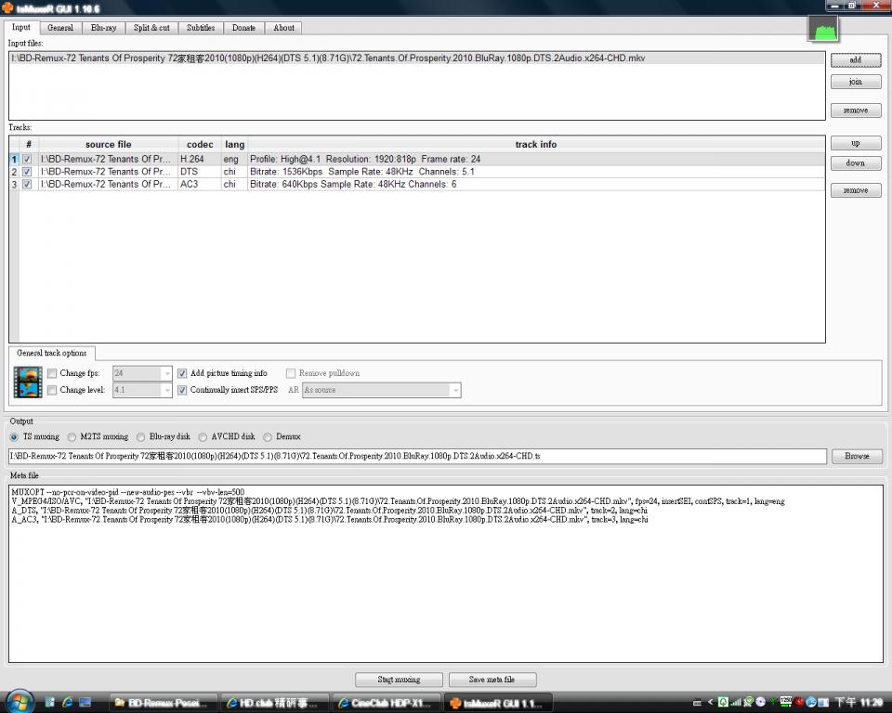Click 'eng' language cell of track 1

234,159
